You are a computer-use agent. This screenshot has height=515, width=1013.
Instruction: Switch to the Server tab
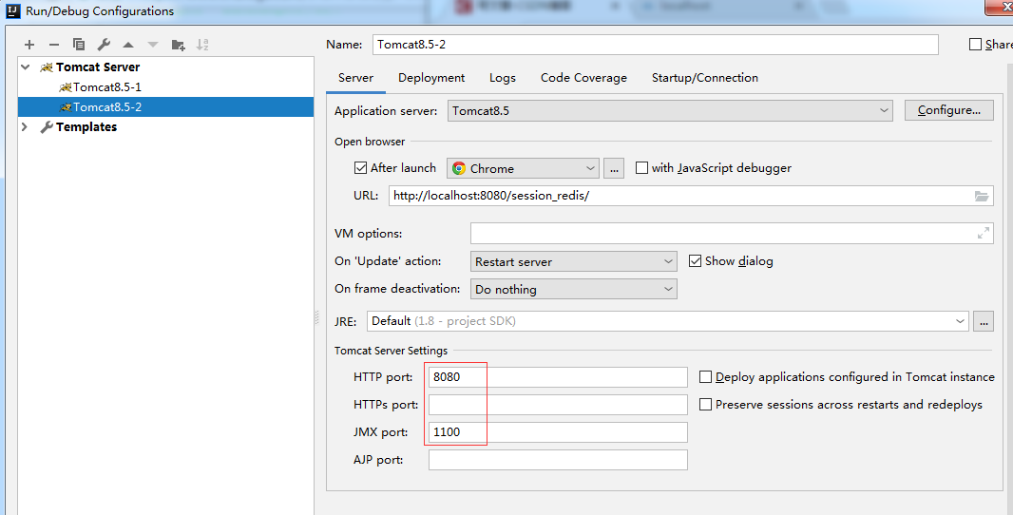tap(355, 78)
